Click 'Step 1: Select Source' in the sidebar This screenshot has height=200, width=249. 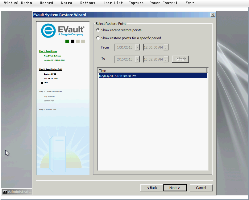48,51
